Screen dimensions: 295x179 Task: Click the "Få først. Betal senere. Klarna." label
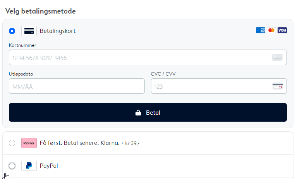(80, 143)
